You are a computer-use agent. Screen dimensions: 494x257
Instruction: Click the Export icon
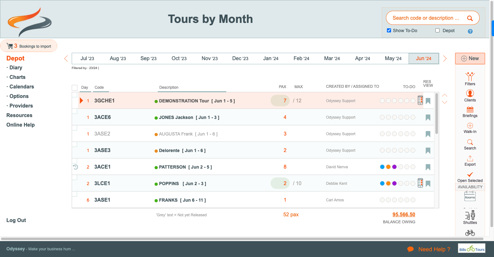click(470, 158)
